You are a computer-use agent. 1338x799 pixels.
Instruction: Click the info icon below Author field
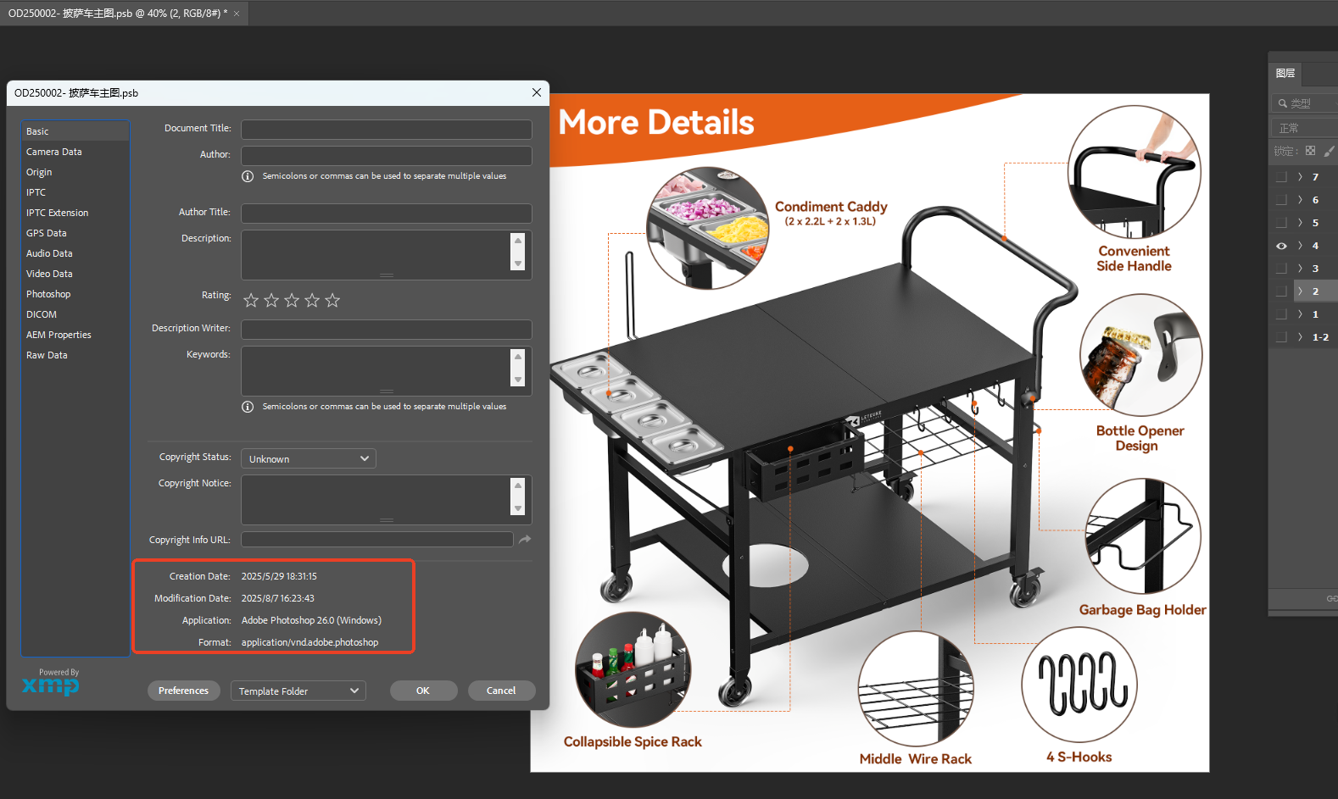[248, 176]
